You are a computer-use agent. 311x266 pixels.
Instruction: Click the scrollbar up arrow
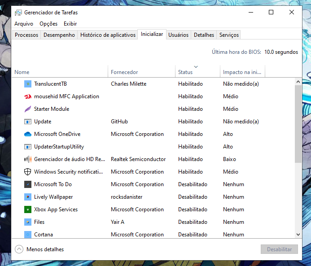click(298, 82)
